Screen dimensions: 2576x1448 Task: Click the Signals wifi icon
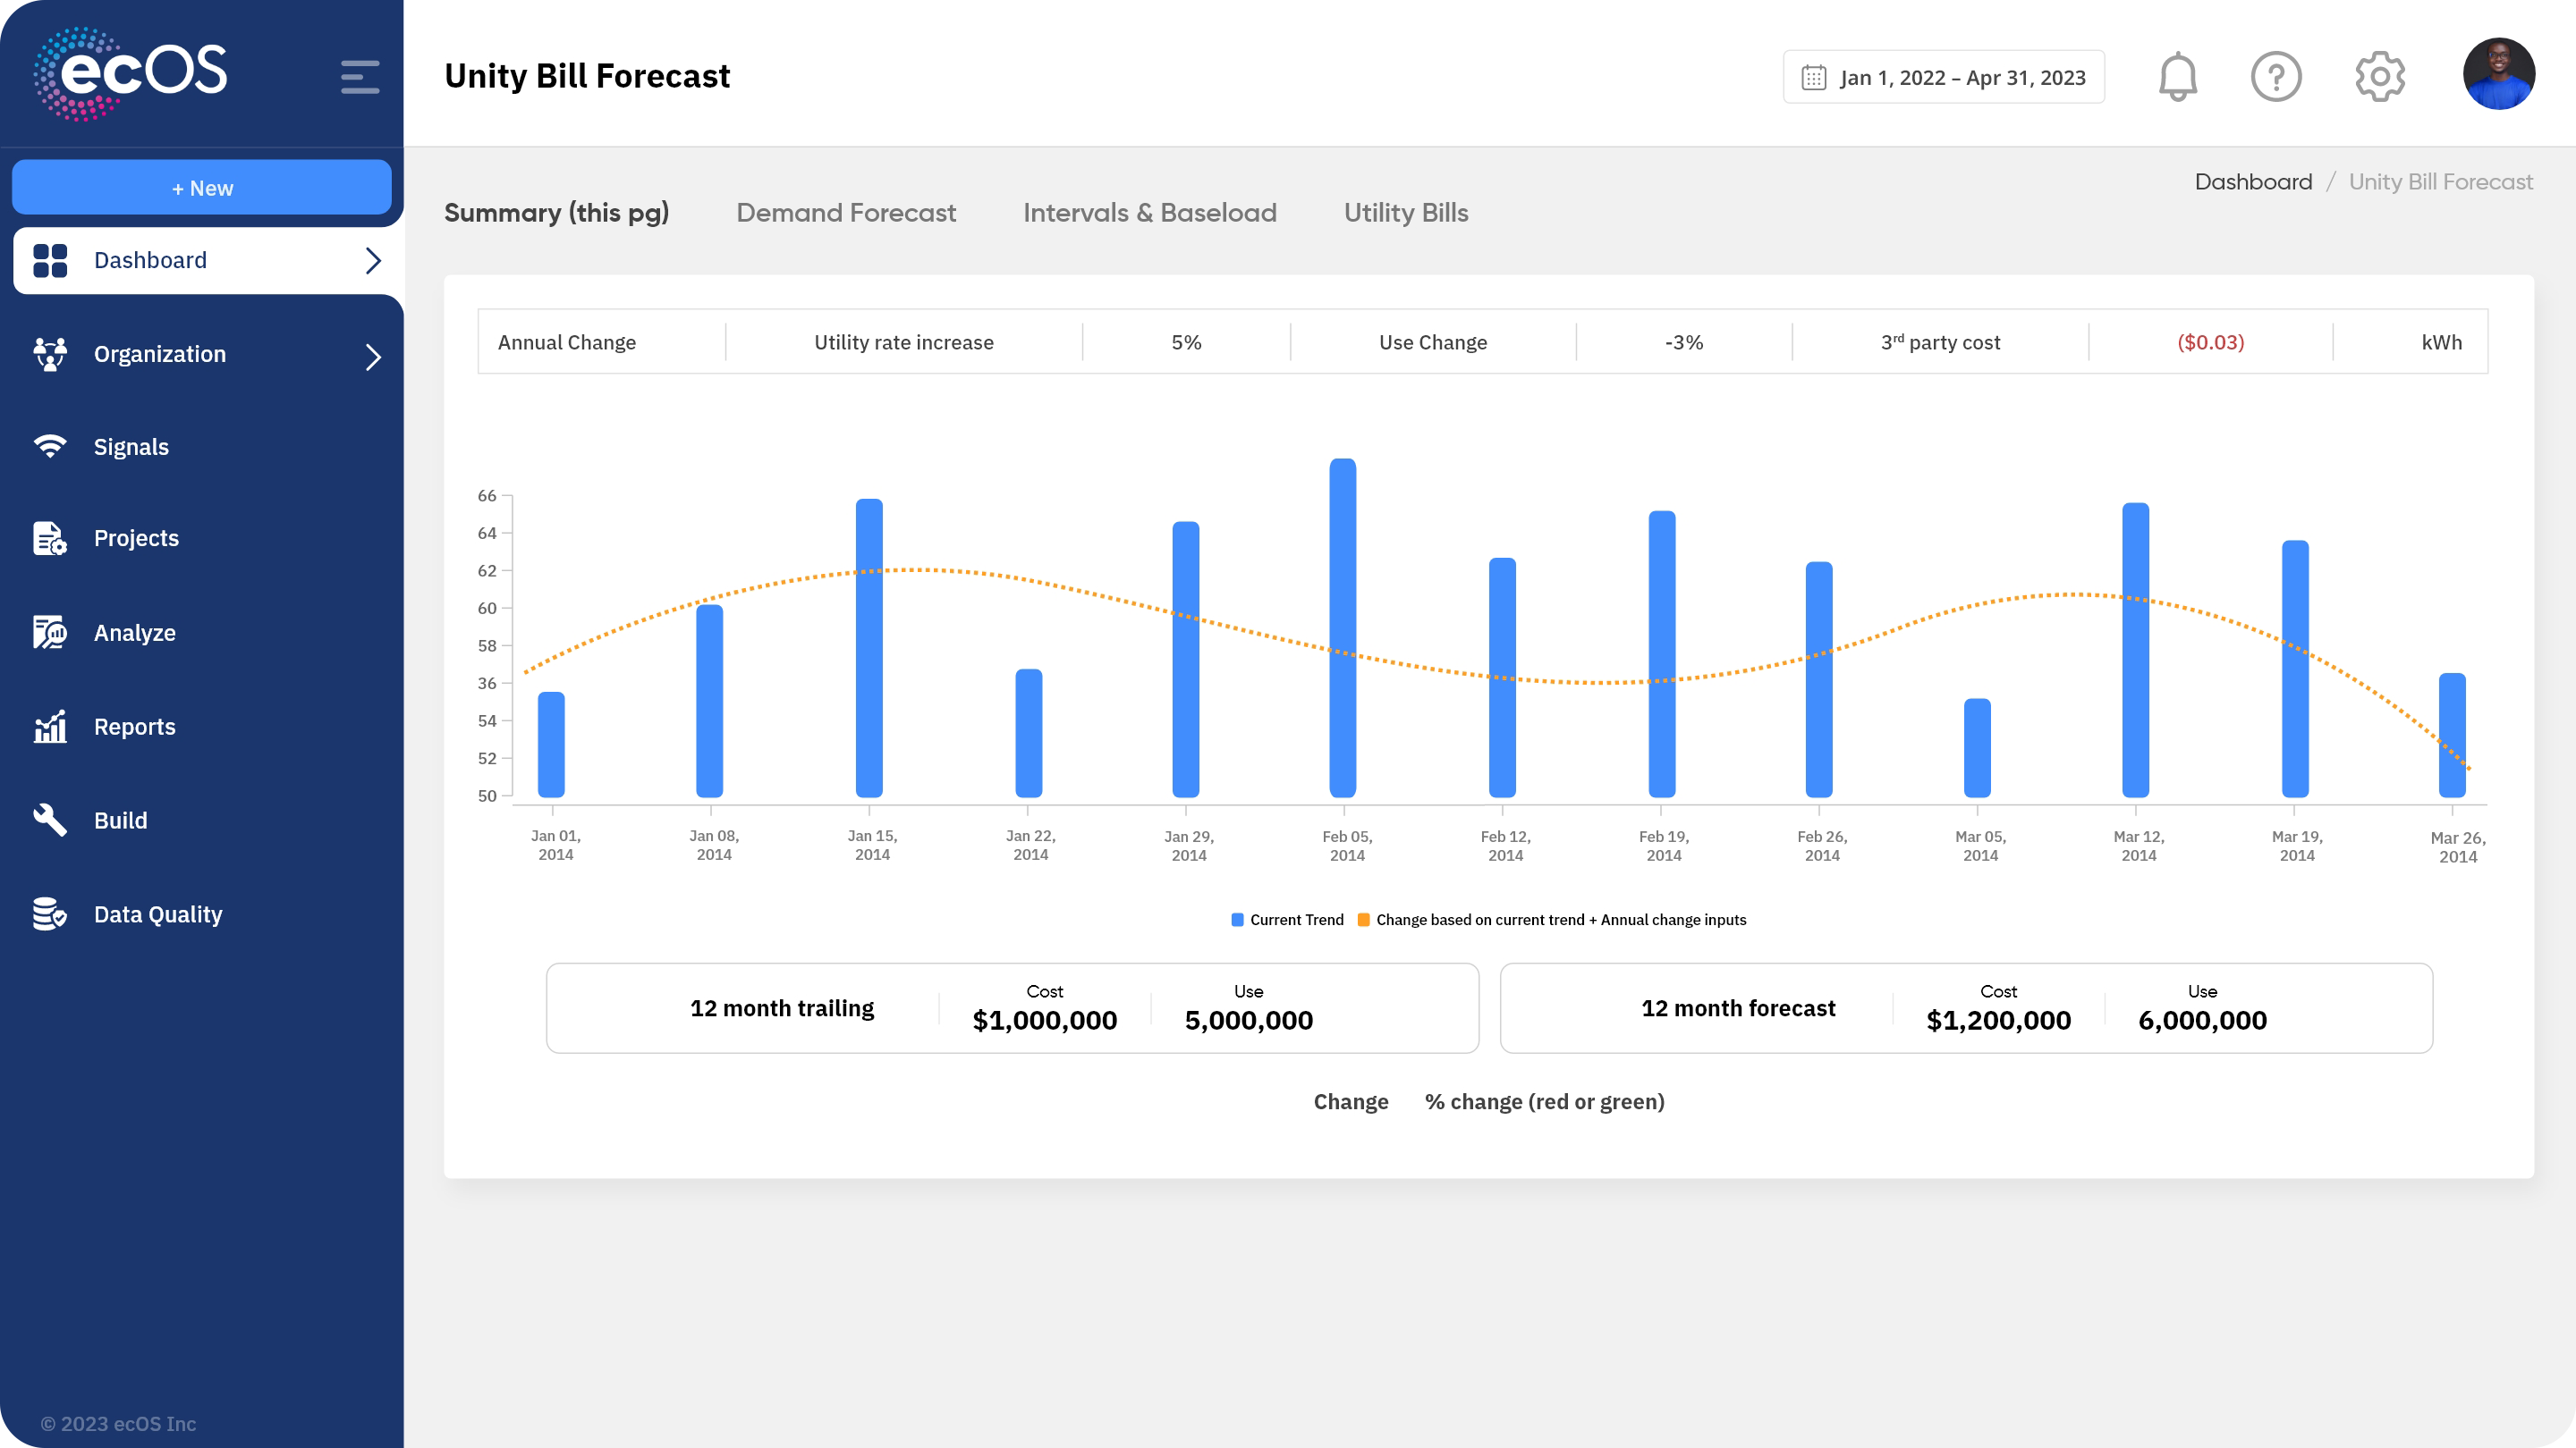tap(49, 446)
